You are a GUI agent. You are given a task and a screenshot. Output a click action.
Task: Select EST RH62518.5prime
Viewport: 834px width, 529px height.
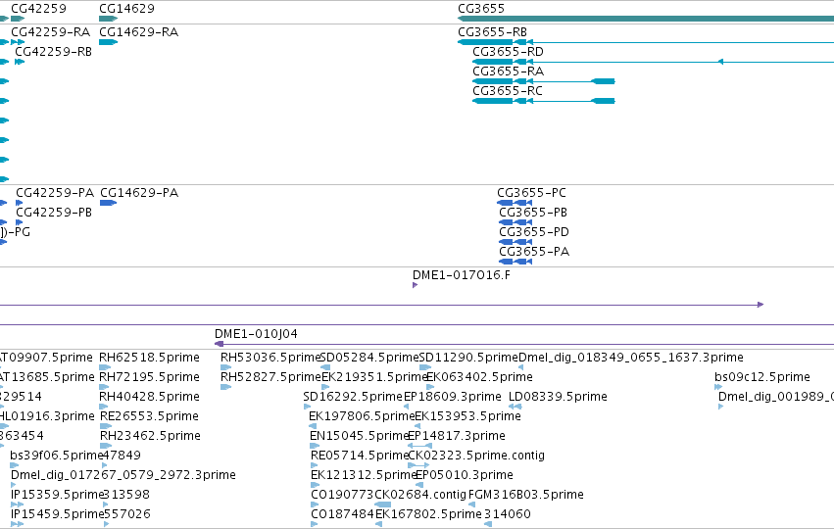pyautogui.click(x=149, y=358)
